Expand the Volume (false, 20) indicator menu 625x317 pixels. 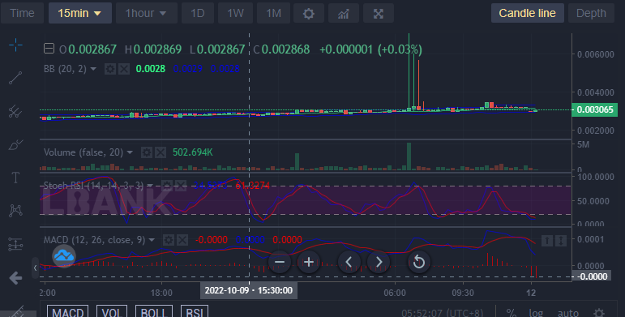[x=130, y=152]
